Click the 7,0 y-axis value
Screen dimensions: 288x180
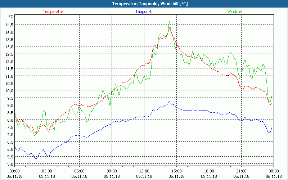point(10,134)
